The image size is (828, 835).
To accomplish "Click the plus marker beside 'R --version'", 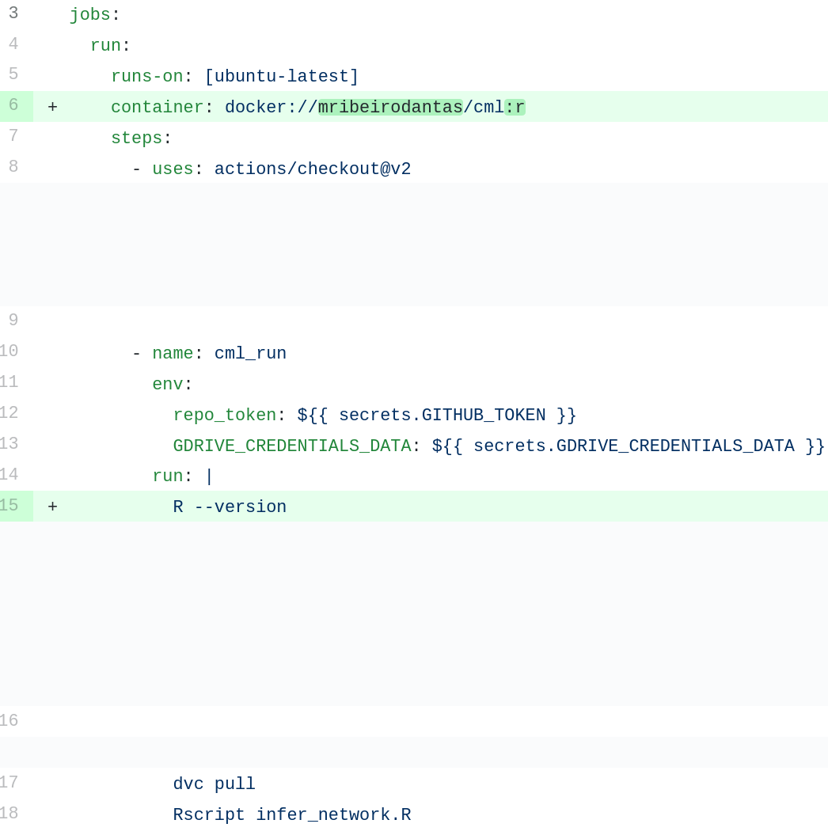I will (52, 507).
